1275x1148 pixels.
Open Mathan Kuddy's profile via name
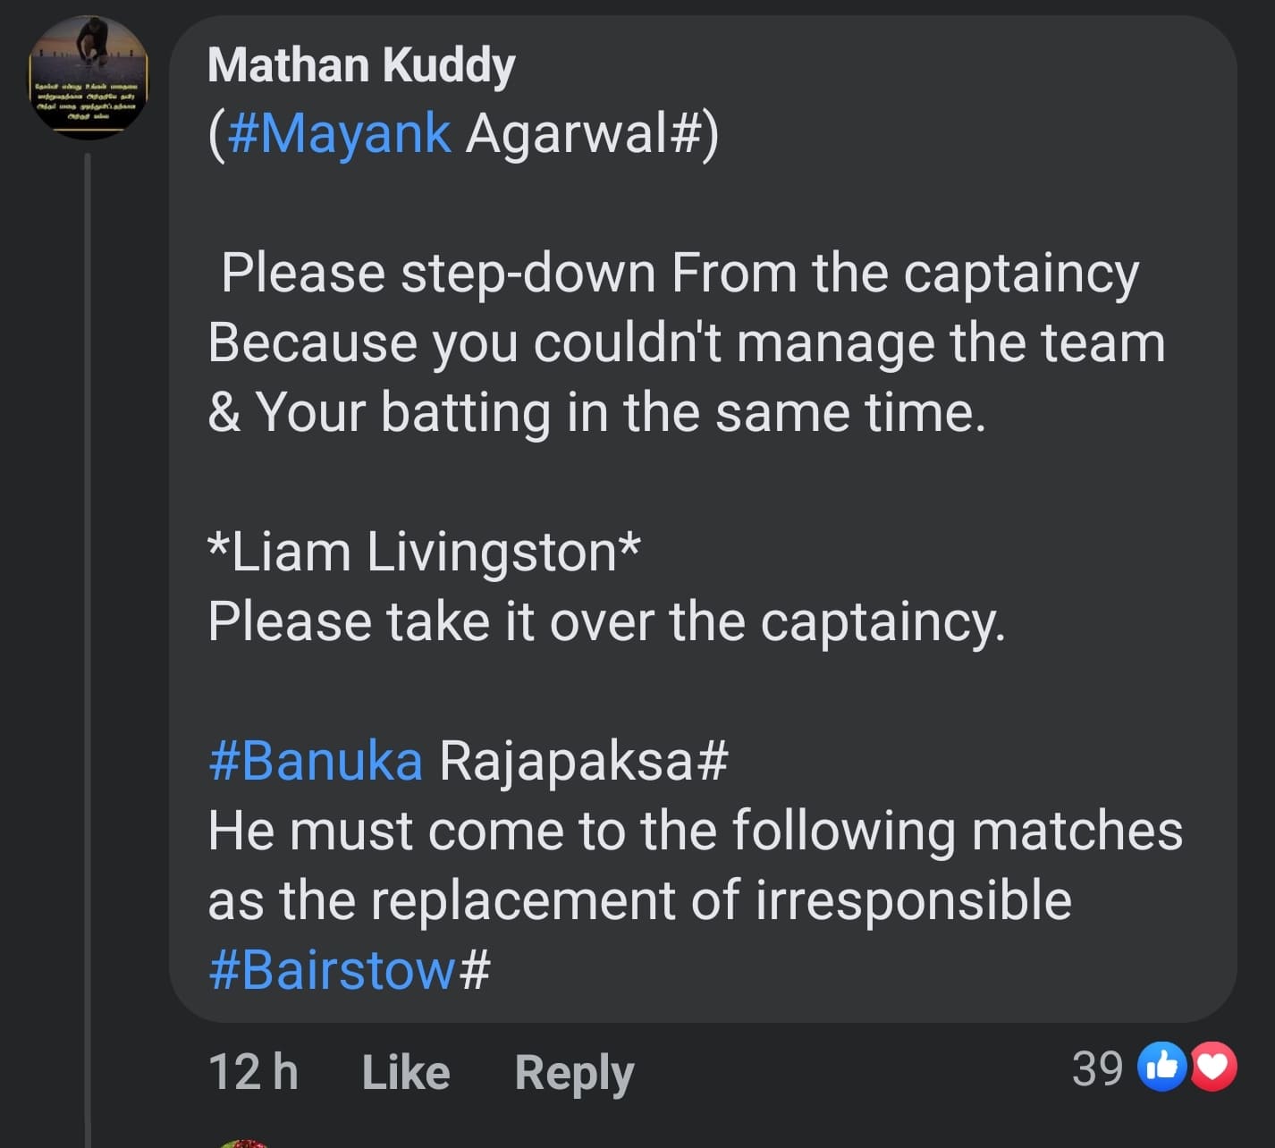pos(361,66)
